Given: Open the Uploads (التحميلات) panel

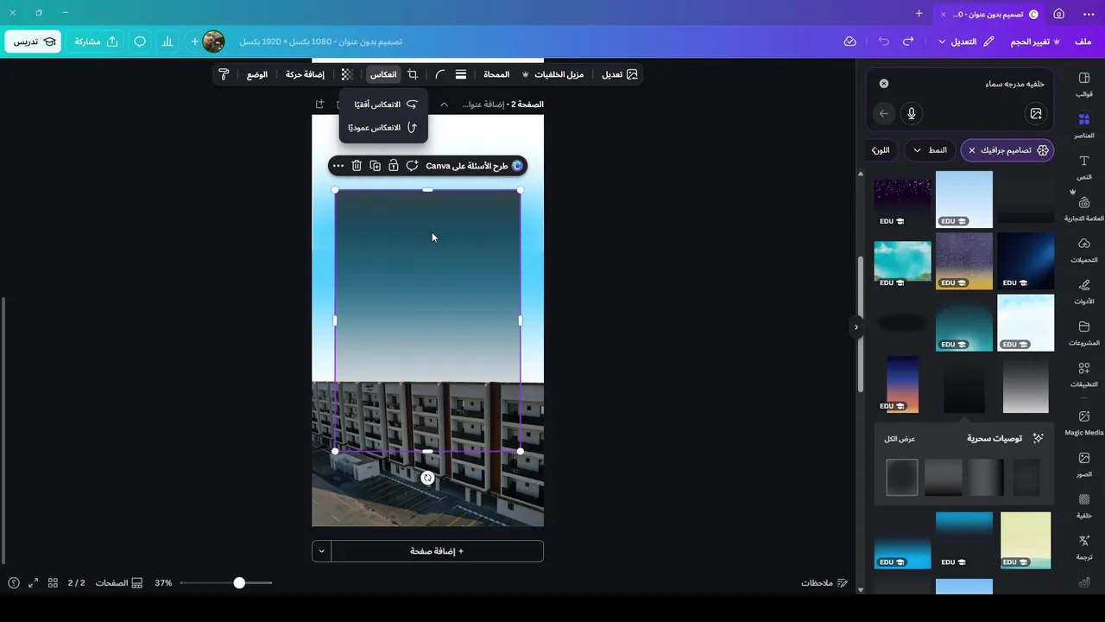Looking at the screenshot, I should (x=1084, y=250).
